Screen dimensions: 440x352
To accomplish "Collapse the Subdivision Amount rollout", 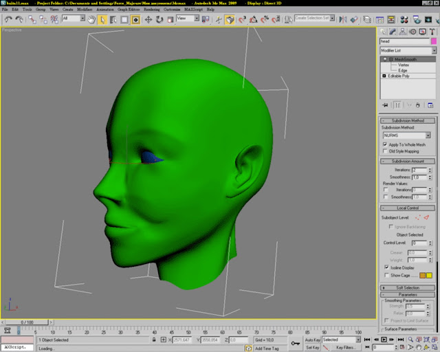I will click(x=408, y=161).
